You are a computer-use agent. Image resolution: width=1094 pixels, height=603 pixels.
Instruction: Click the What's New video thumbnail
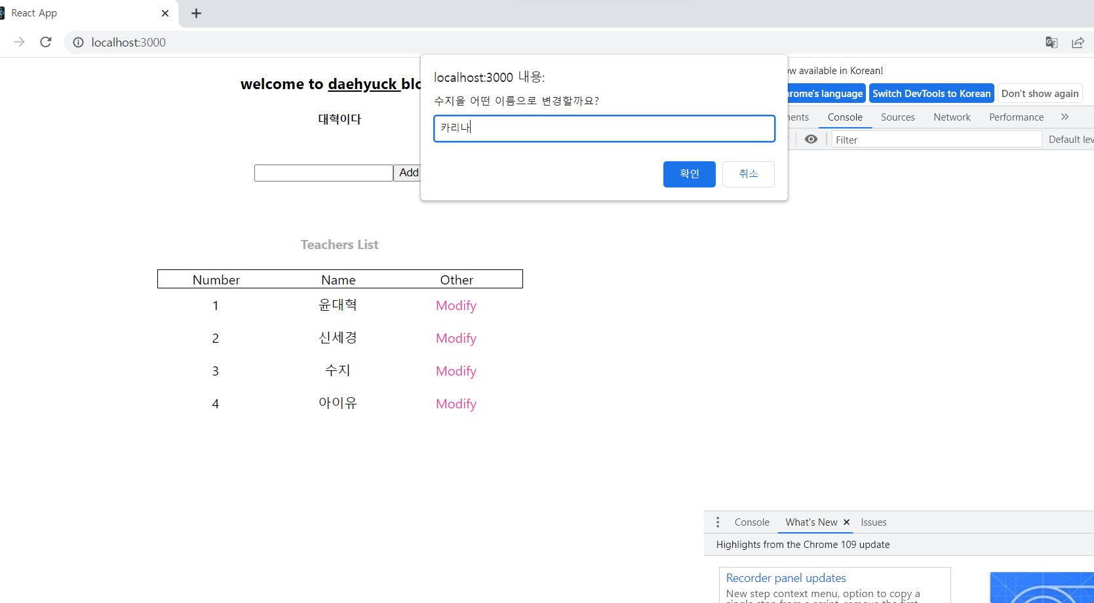(x=1042, y=587)
